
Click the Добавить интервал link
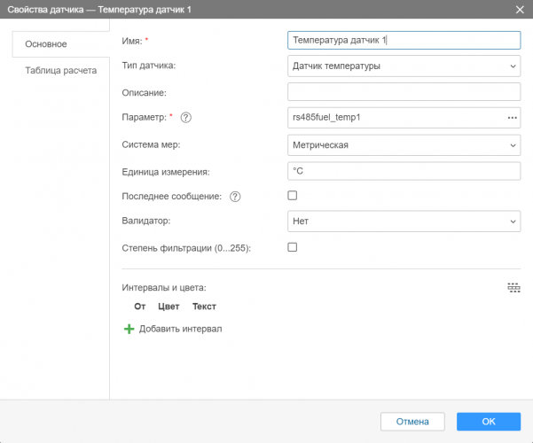[180, 329]
